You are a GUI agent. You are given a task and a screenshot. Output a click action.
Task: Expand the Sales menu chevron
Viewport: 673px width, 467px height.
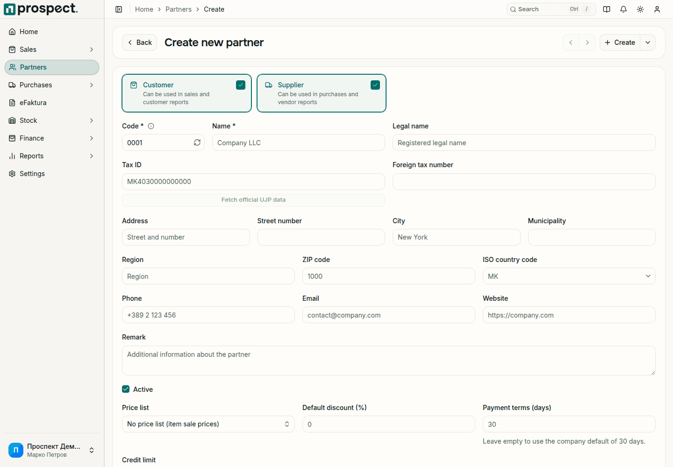[92, 50]
